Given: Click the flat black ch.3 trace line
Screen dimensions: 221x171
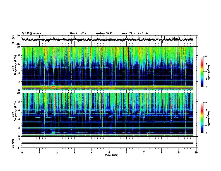Looking at the screenshot, I should tap(108, 143).
